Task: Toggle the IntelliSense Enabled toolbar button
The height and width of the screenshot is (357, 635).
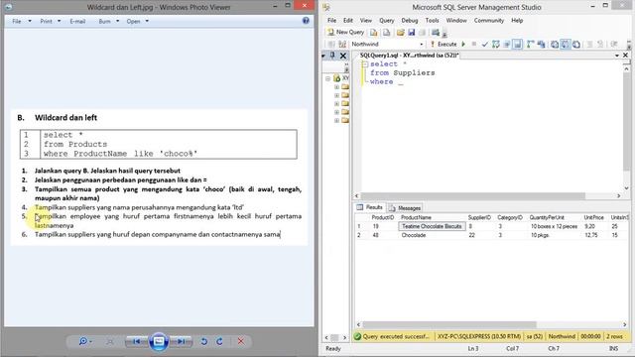Action: pyautogui.click(x=518, y=44)
